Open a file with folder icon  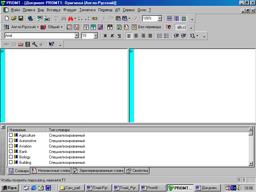[14, 18]
